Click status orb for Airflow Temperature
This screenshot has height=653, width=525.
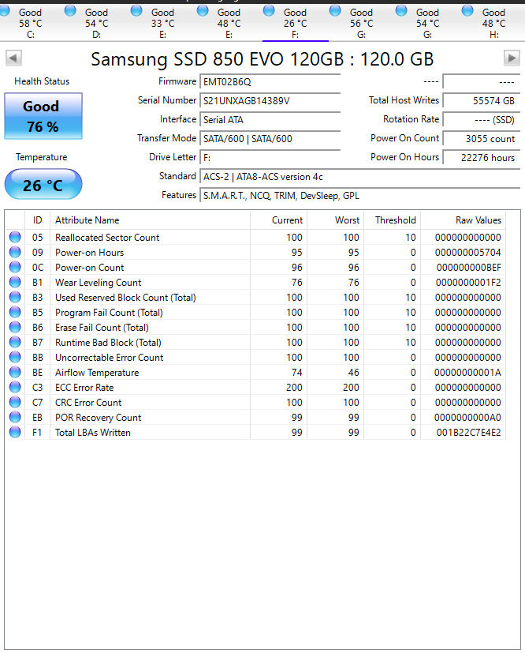coord(15,372)
